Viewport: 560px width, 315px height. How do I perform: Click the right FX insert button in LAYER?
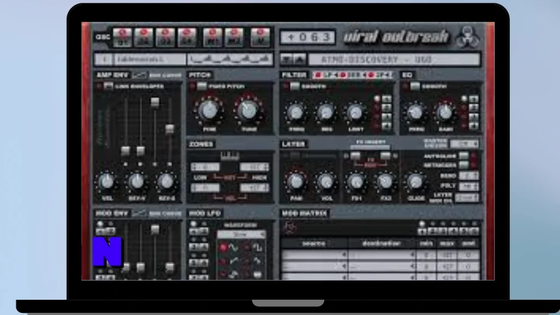[x=385, y=156]
